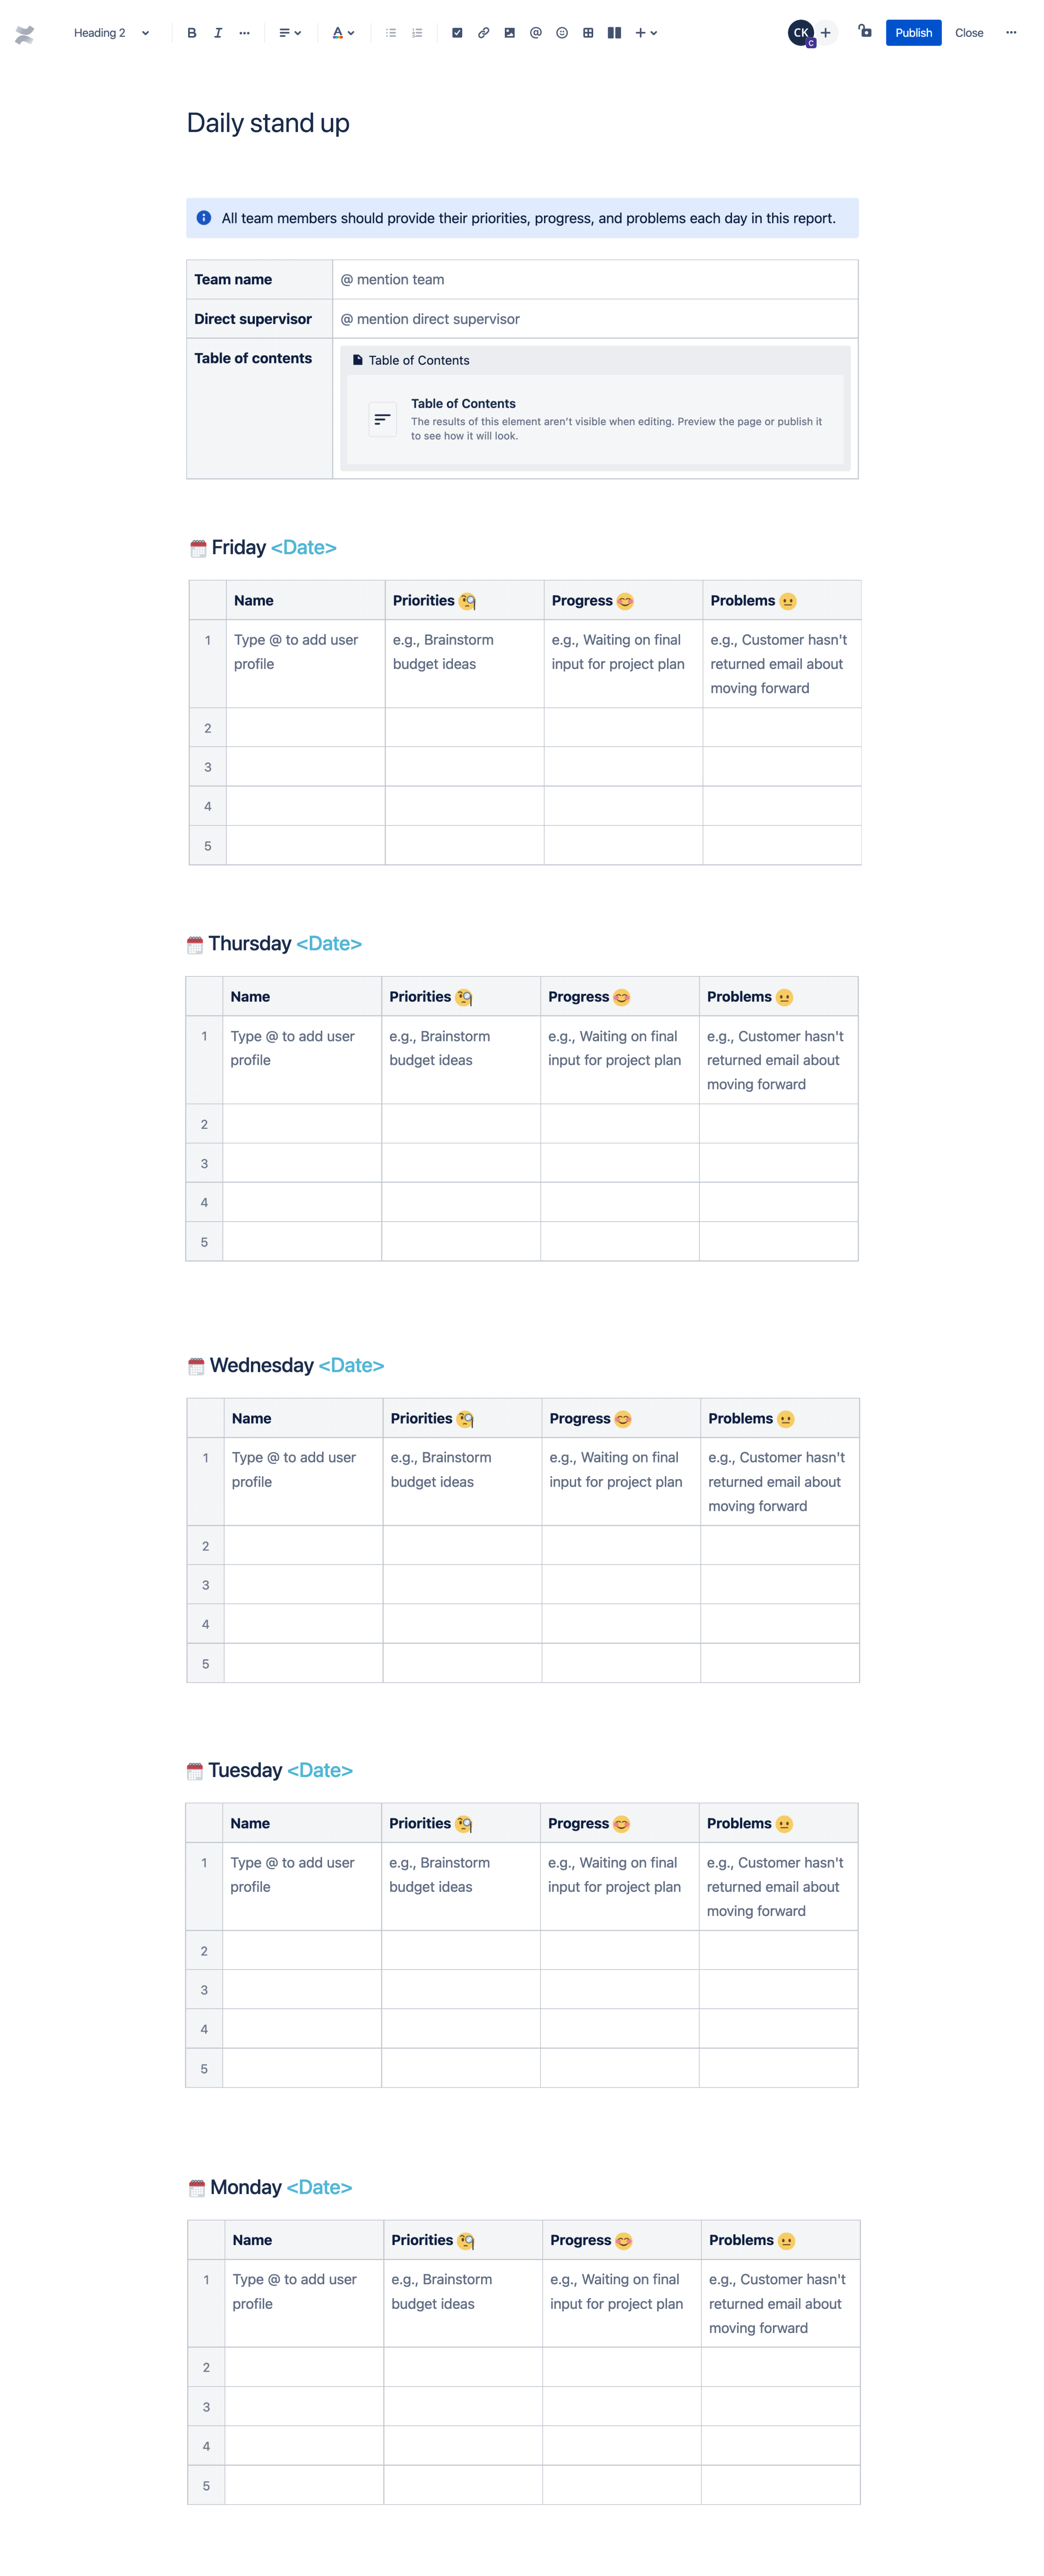Click the bullet list icon

click(391, 31)
